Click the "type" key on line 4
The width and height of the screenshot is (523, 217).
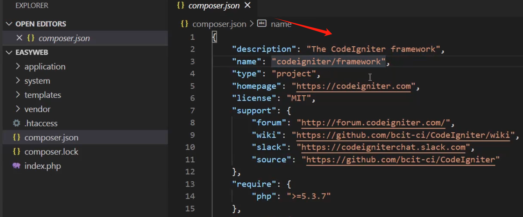tap(246, 74)
